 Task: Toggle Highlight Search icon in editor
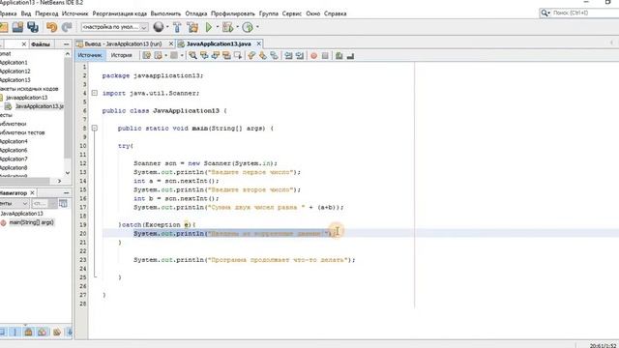[226, 56]
